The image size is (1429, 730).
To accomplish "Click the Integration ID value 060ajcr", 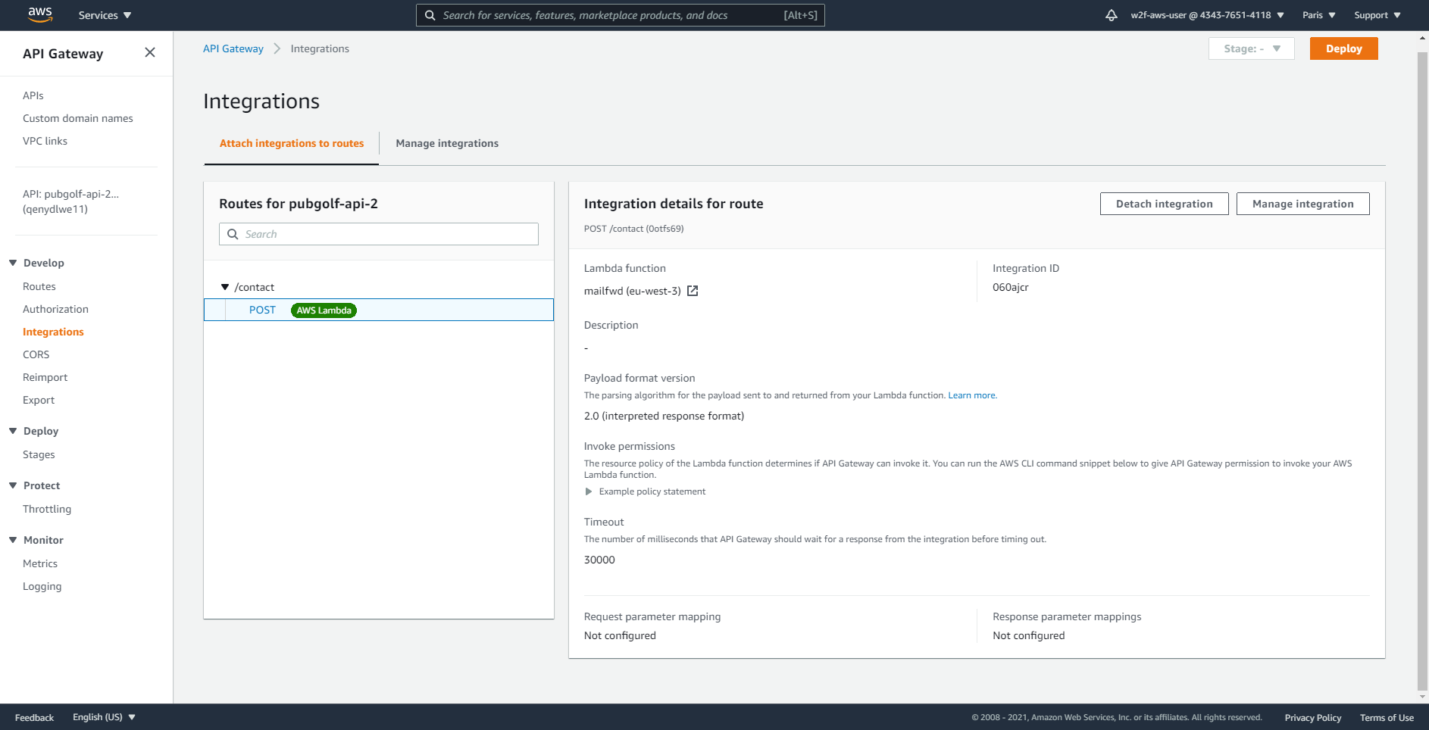I will click(1010, 287).
